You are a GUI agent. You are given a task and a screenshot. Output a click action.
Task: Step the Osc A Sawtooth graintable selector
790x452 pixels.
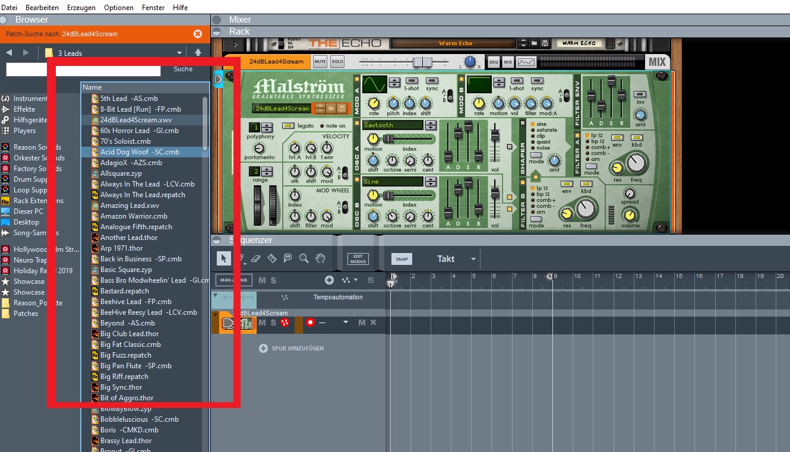click(x=431, y=125)
